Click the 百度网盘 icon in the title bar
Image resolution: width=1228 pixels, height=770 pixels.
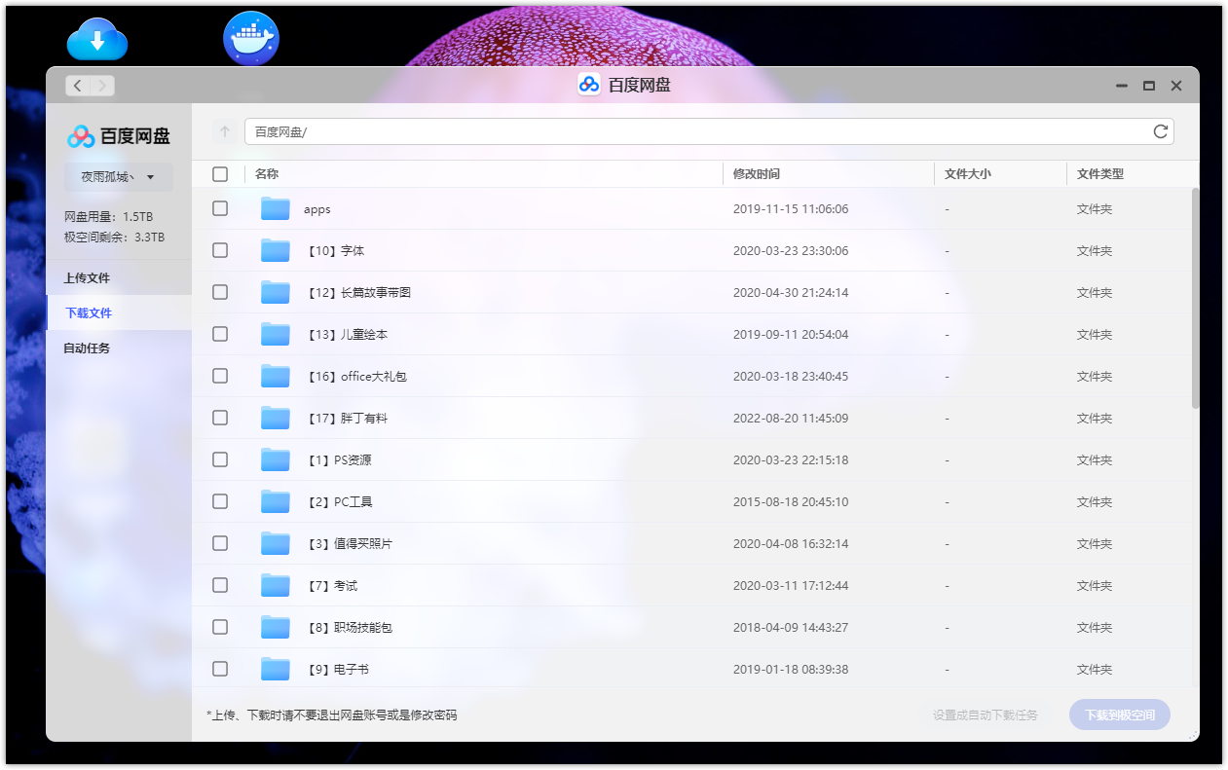click(588, 85)
